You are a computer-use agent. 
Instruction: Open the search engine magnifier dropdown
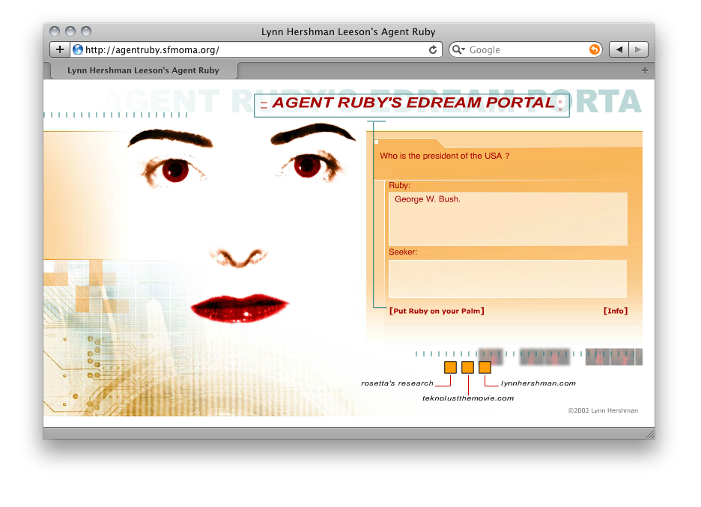(458, 49)
